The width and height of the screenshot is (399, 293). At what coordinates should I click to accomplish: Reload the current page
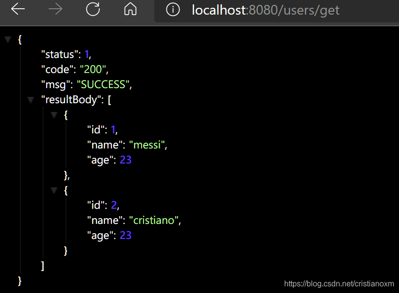pyautogui.click(x=93, y=9)
